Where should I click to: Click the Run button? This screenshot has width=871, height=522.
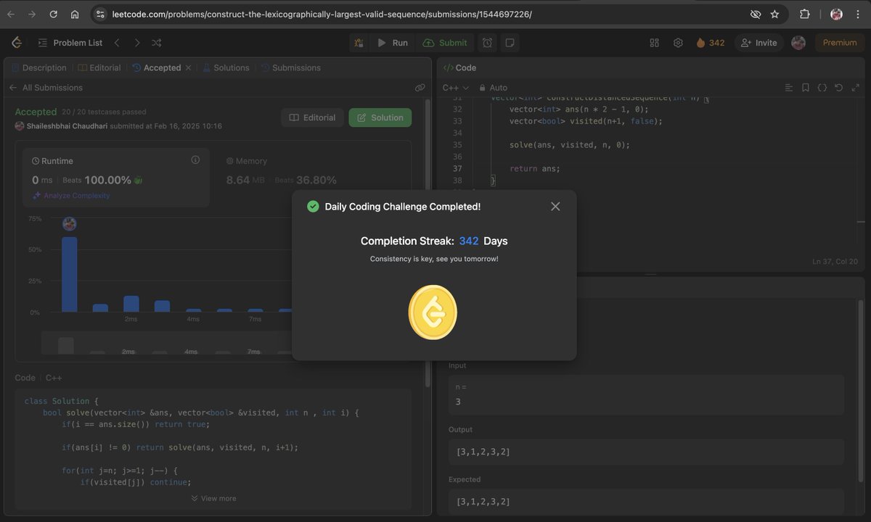(392, 43)
